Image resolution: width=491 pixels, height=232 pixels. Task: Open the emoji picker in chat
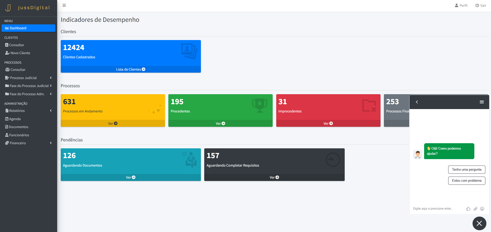[x=482, y=209]
